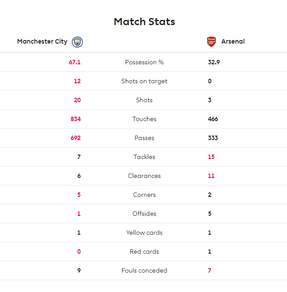Select the Match Stats heading

(x=145, y=22)
